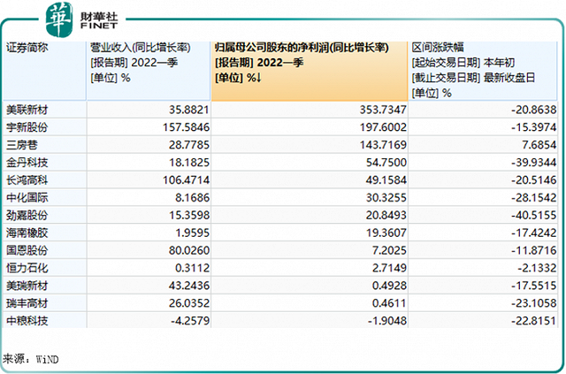Click net profit value 20.8493
Screen dimensions: 566x374
(386, 216)
